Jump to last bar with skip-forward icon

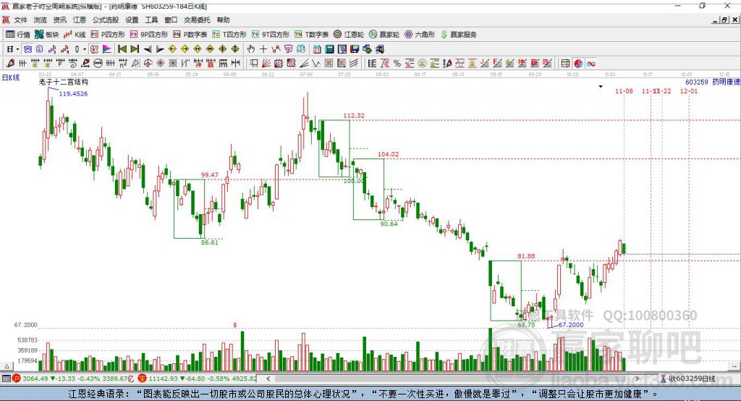tap(134, 48)
